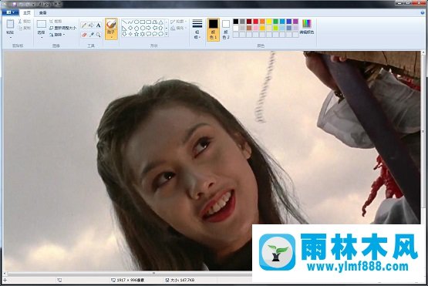Select the Pencil tool
This screenshot has width=428, height=286.
tap(84, 25)
